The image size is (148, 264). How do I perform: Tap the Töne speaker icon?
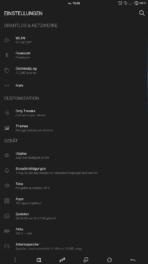(x=7, y=186)
